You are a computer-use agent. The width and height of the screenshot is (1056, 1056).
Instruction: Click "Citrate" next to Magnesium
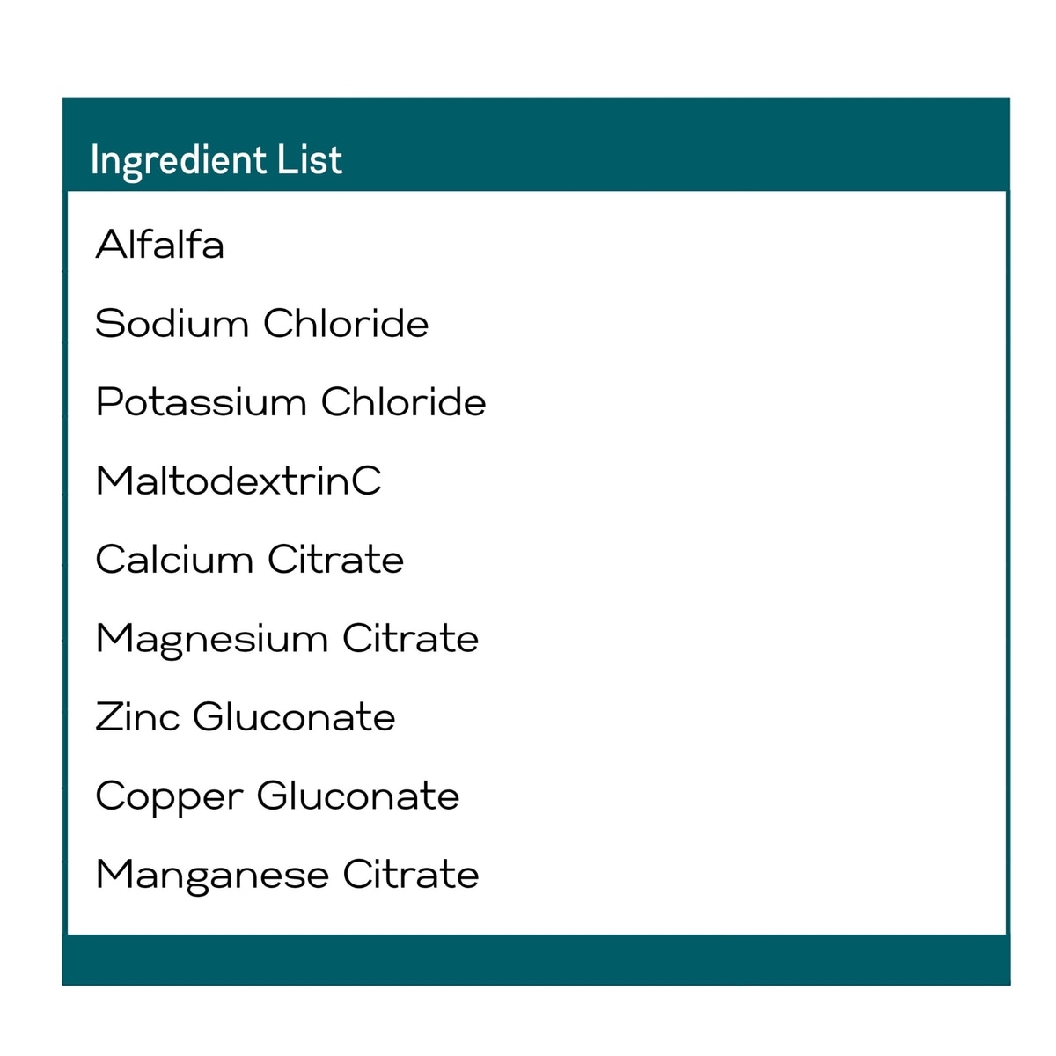tap(410, 639)
